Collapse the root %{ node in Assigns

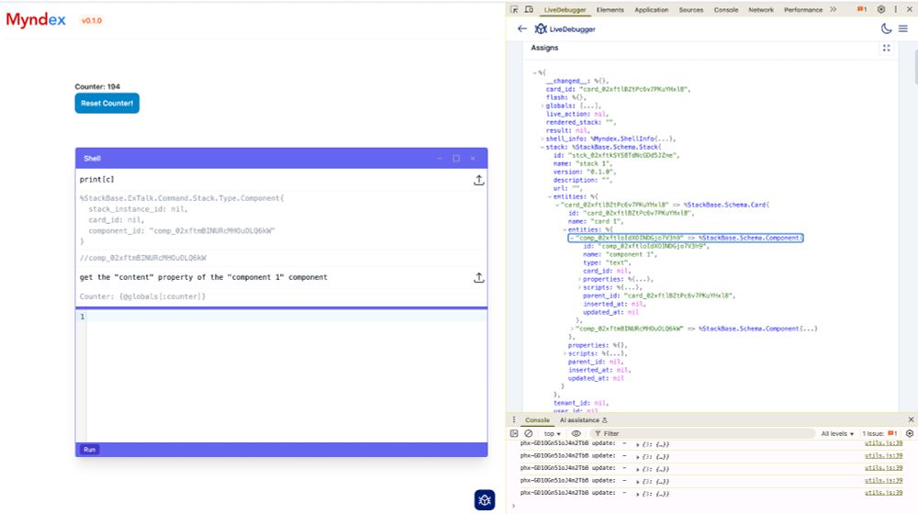click(534, 73)
